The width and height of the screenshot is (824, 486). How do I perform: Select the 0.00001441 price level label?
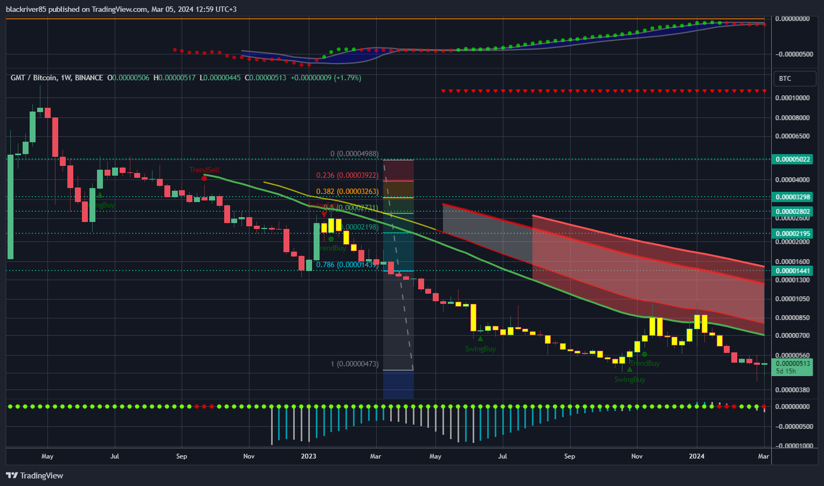(793, 271)
